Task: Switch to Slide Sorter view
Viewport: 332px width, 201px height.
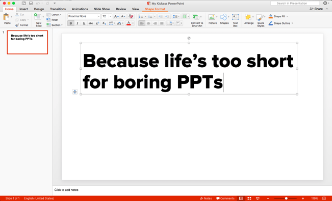Action: 249,198
